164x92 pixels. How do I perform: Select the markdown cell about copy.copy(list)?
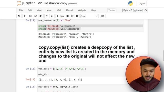(x=87, y=54)
